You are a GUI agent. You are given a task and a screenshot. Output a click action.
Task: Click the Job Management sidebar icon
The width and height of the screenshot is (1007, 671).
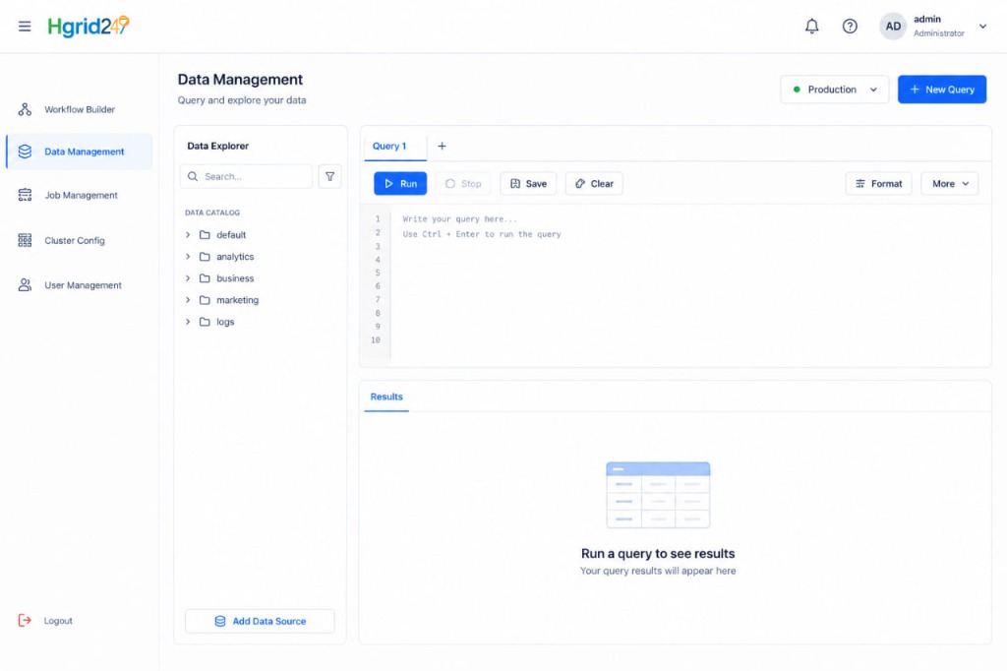pos(25,195)
